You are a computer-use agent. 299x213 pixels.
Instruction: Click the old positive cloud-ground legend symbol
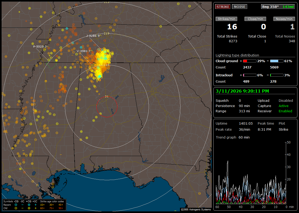(x=29, y=208)
